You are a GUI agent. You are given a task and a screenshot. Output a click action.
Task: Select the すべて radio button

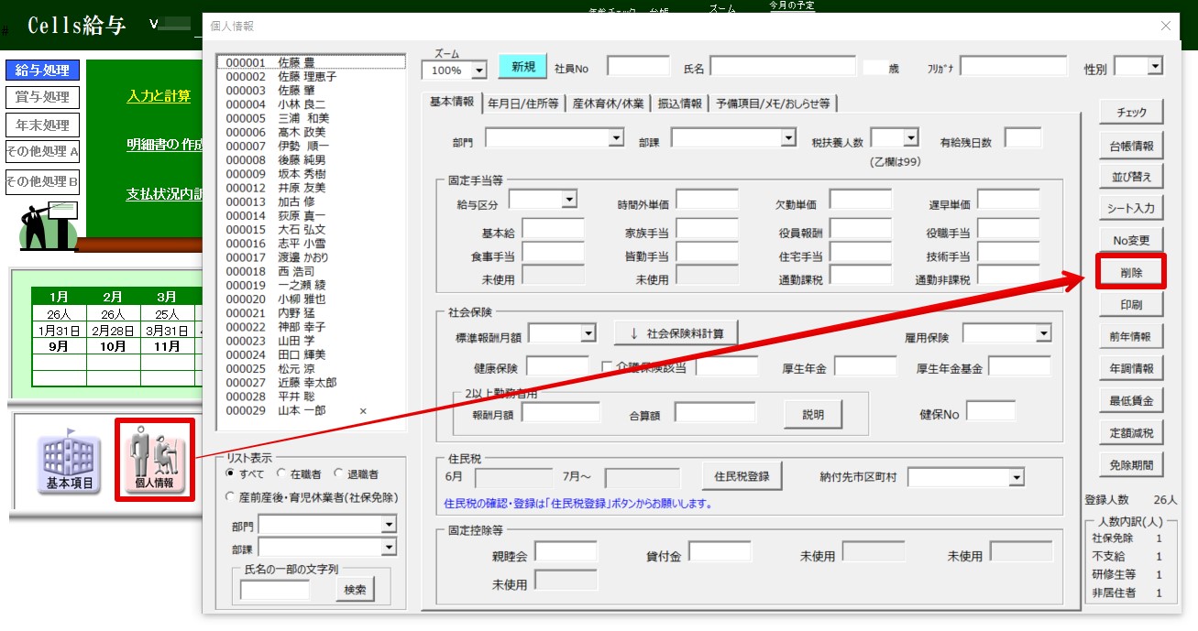point(231,474)
